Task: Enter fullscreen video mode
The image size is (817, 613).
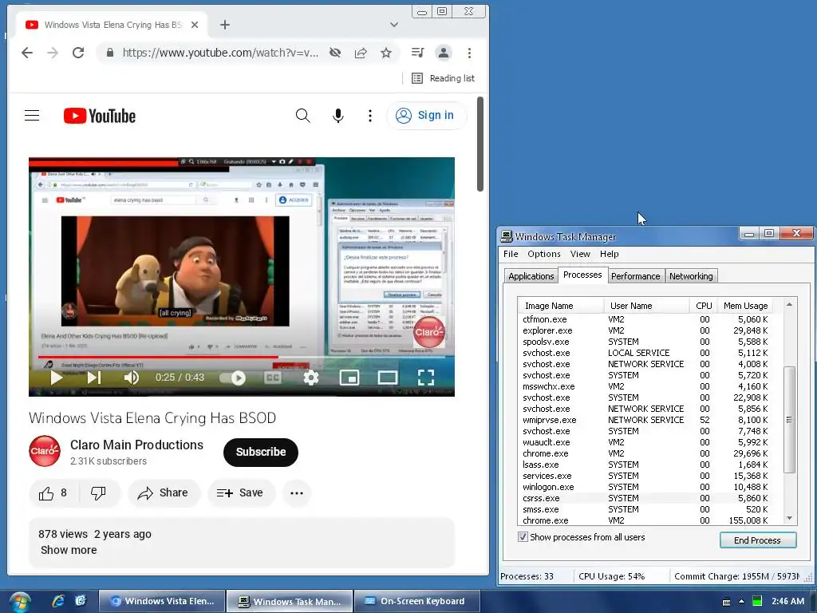Action: point(426,378)
